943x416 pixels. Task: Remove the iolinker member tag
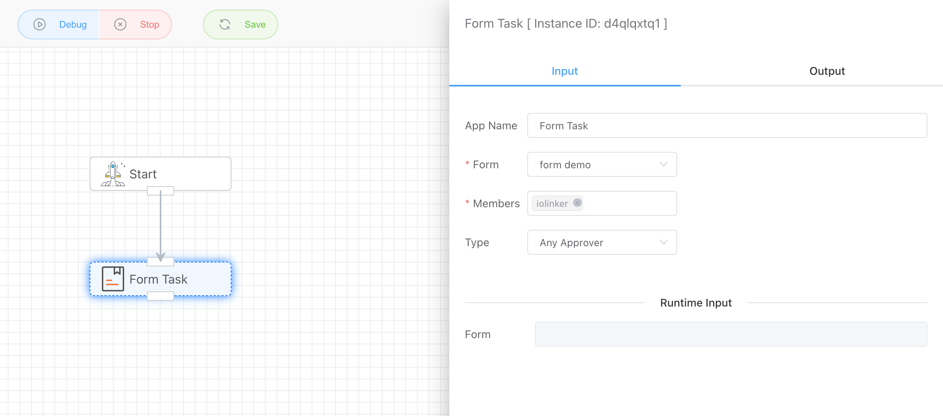[577, 203]
